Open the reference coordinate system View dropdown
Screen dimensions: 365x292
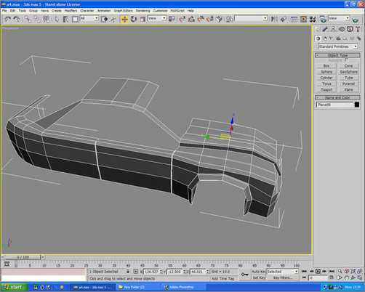point(157,18)
